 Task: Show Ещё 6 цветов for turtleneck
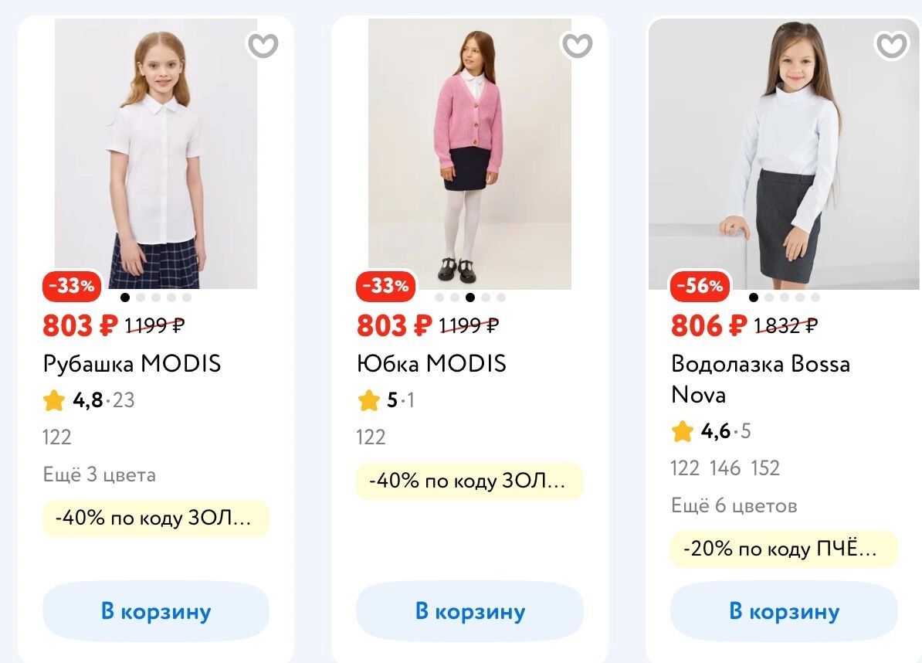(734, 506)
